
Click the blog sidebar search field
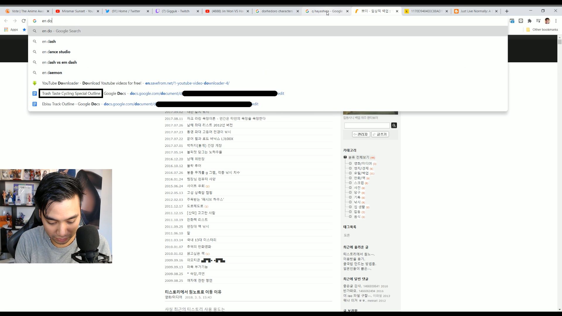[x=367, y=126]
